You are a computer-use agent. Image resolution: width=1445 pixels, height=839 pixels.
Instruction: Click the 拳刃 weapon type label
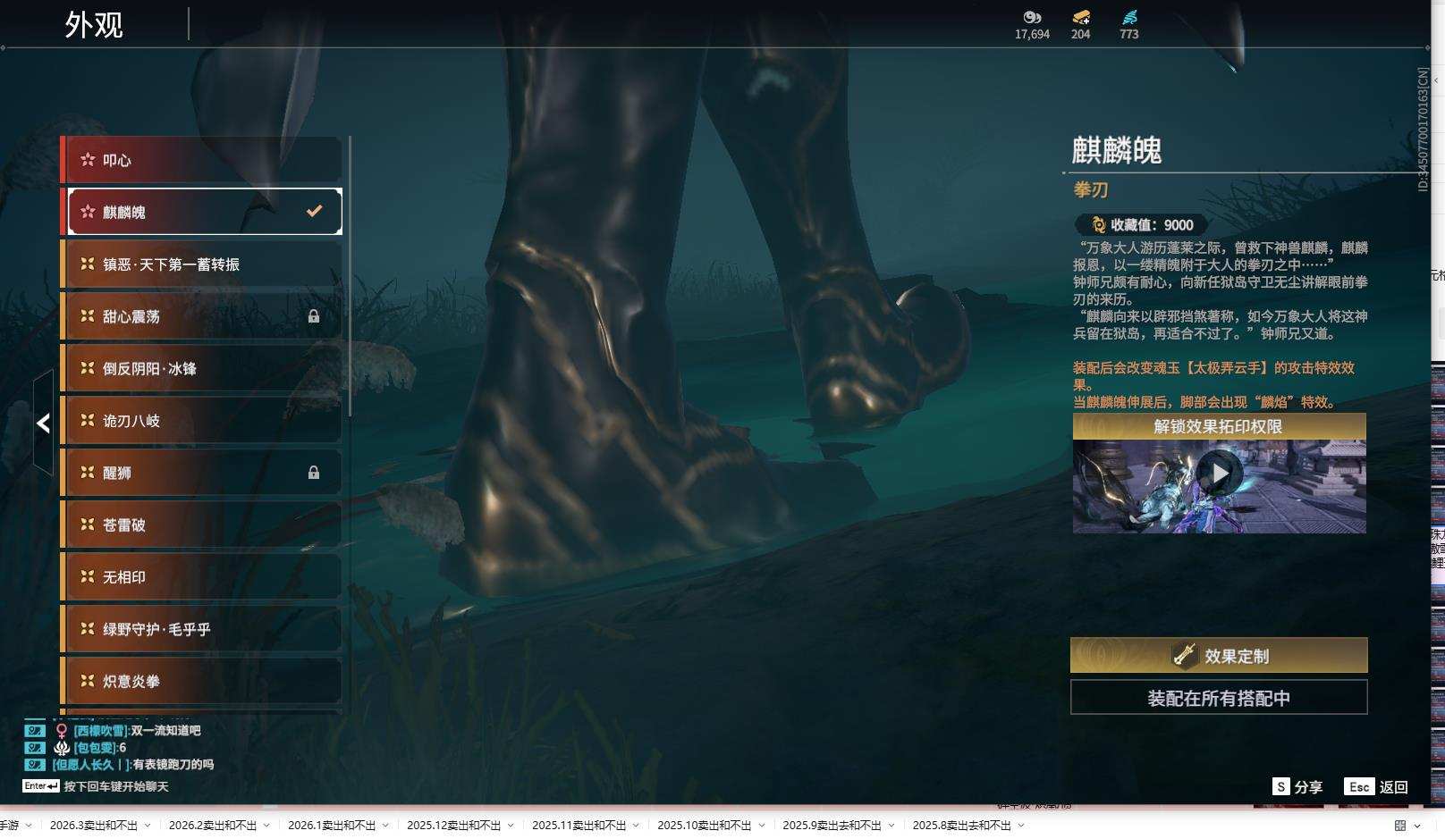tap(1091, 189)
